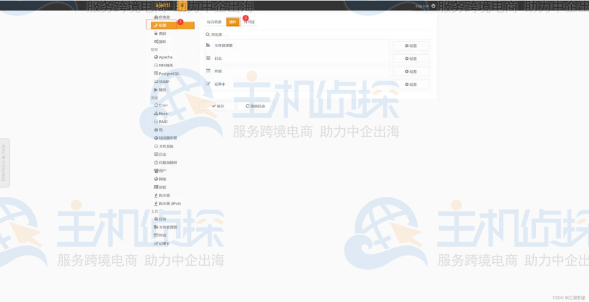The height and width of the screenshot is (302, 589).
Task: Select 日志 row in plugin list
Action: 297,58
